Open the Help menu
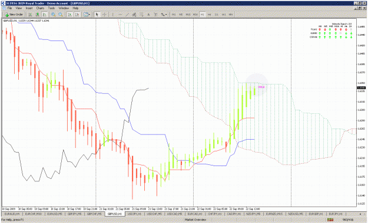The height and width of the screenshot is (223, 368). (75, 8)
